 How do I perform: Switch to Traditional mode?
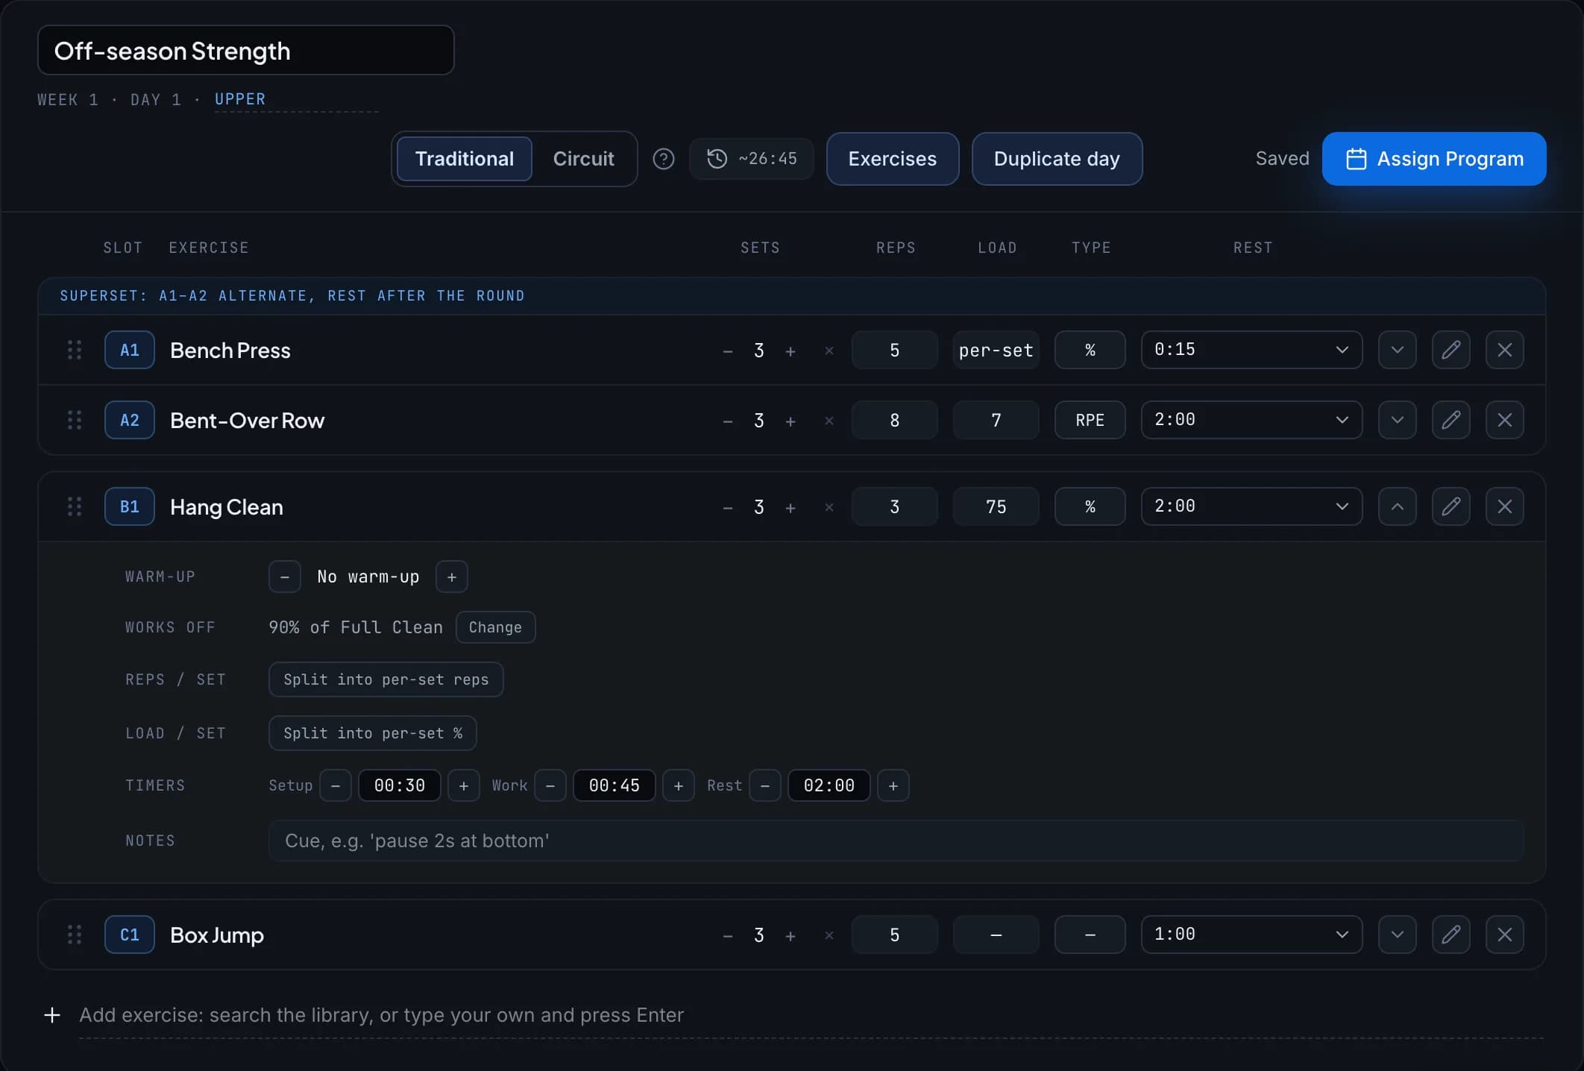[x=464, y=159]
